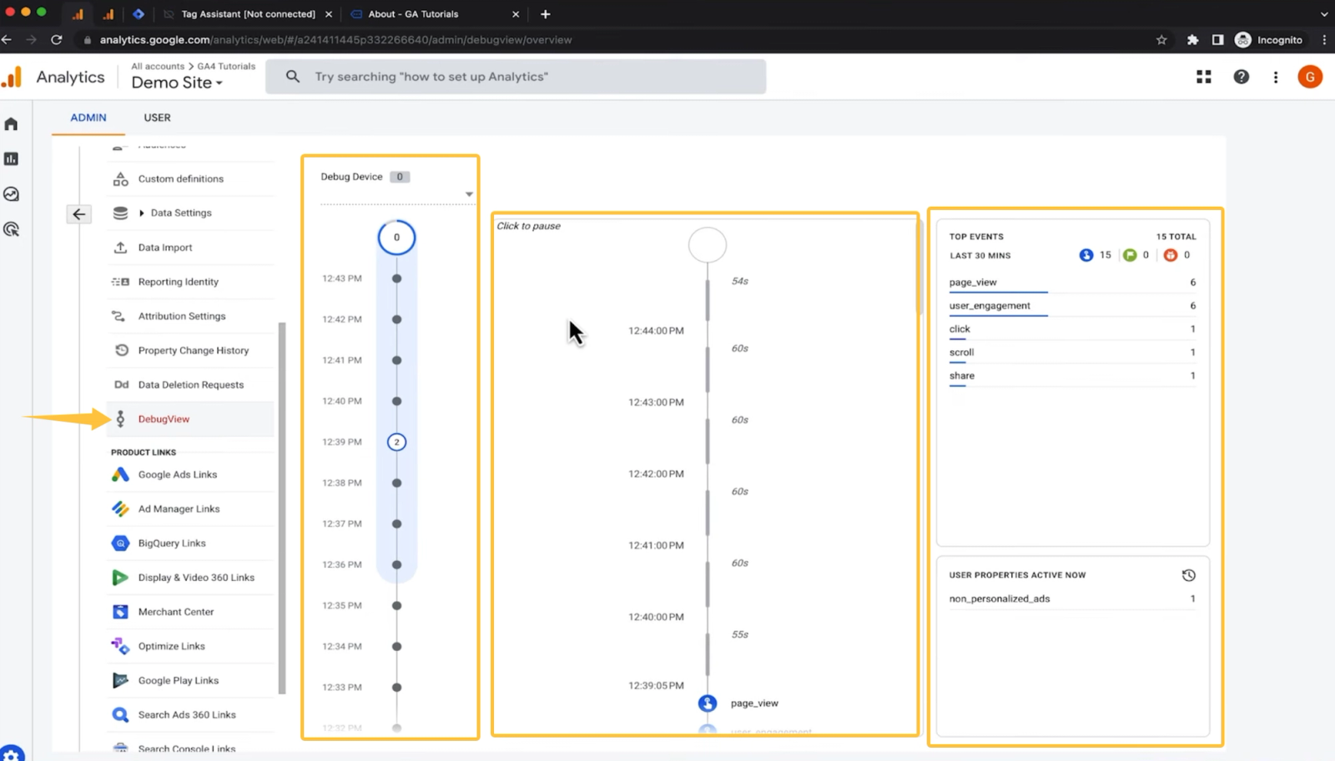Click the browser address bar URL

pos(335,39)
